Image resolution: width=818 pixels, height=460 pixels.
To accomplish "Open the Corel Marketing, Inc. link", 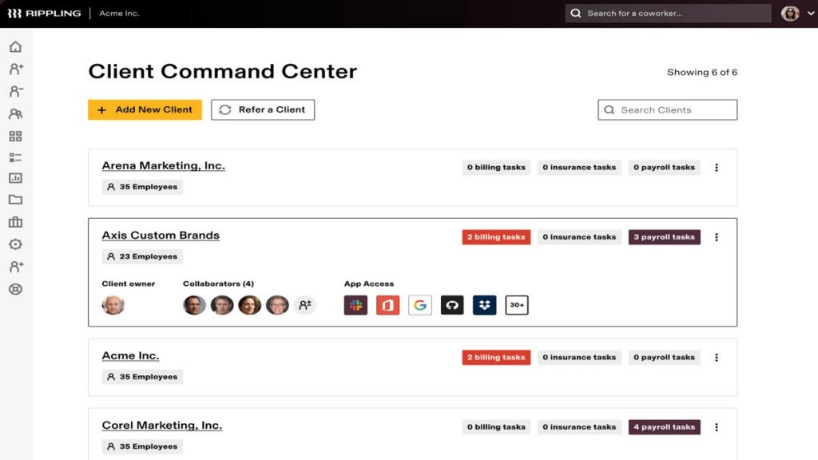I will [x=162, y=426].
